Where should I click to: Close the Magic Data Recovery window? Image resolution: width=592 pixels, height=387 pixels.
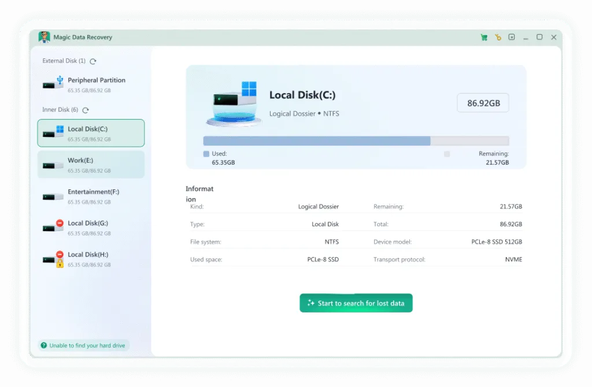[553, 37]
